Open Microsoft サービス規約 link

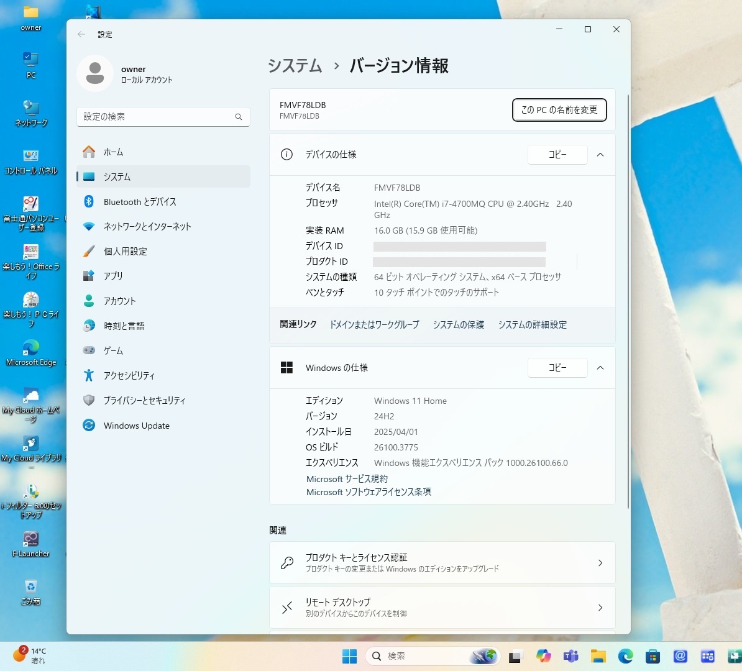pos(347,479)
